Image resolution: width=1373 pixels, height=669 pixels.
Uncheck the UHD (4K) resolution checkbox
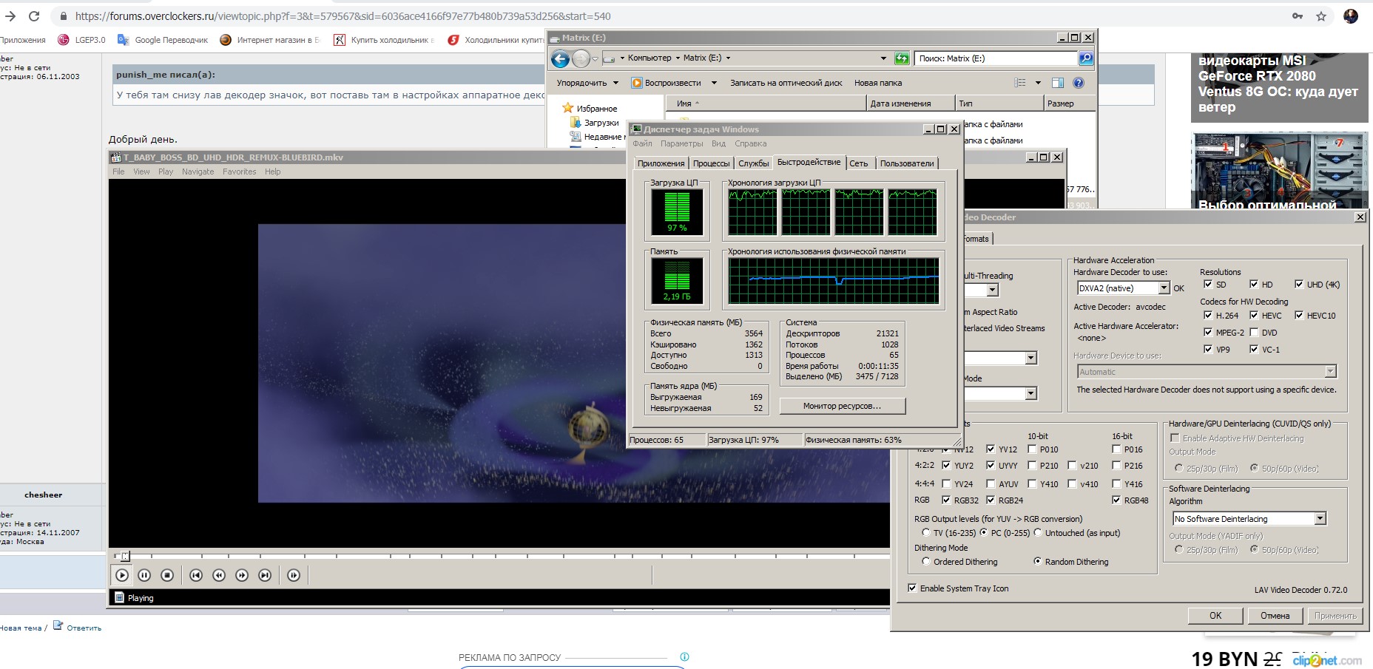click(x=1299, y=284)
